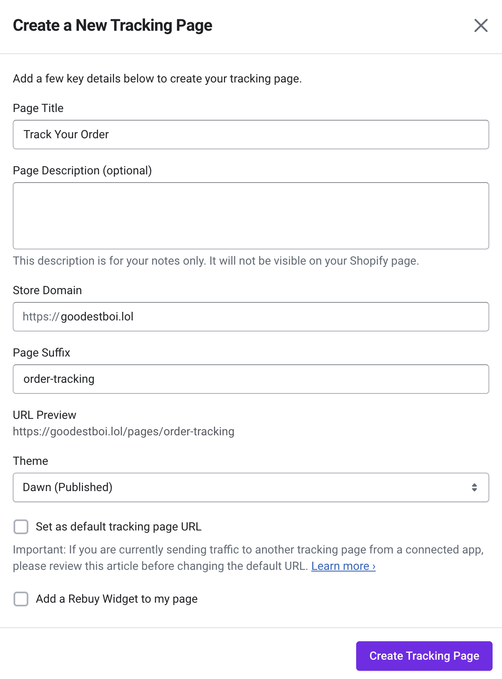The height and width of the screenshot is (679, 502).
Task: Close the Create a New Tracking Page dialog
Action: [481, 25]
